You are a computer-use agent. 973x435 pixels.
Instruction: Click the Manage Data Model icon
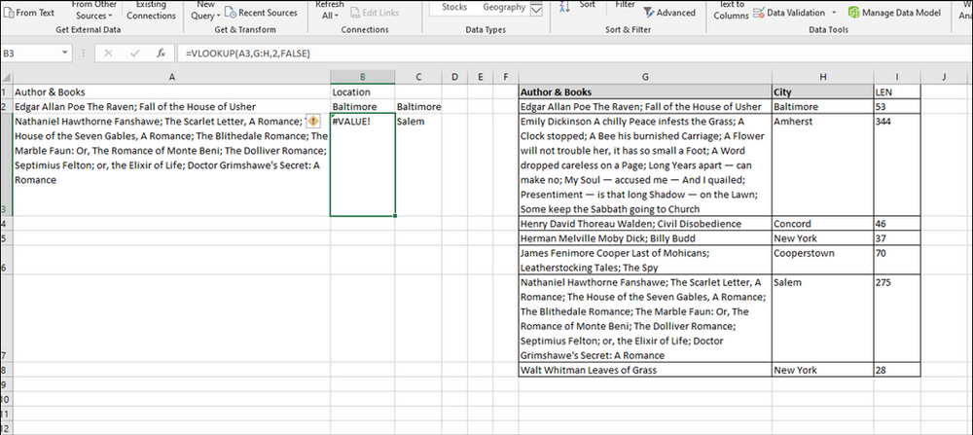(854, 13)
